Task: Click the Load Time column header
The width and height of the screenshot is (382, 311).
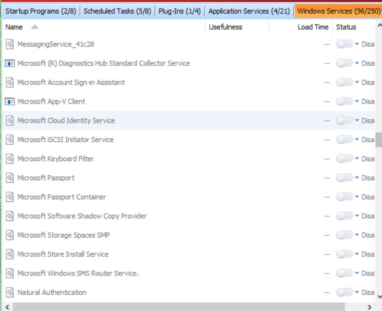Action: point(313,27)
